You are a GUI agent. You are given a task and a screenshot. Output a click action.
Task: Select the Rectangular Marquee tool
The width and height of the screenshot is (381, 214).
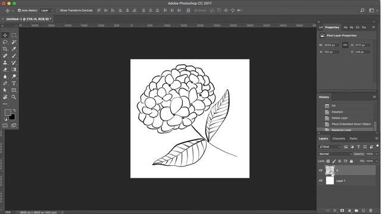14,35
